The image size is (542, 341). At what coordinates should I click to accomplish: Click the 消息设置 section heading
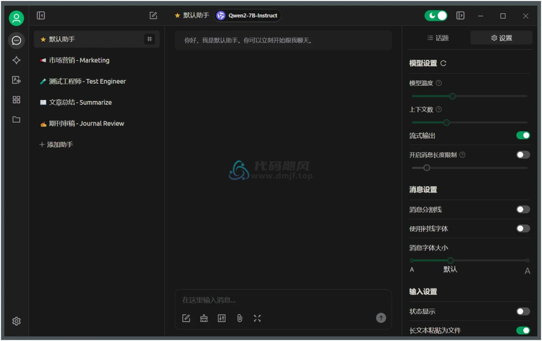(x=423, y=190)
